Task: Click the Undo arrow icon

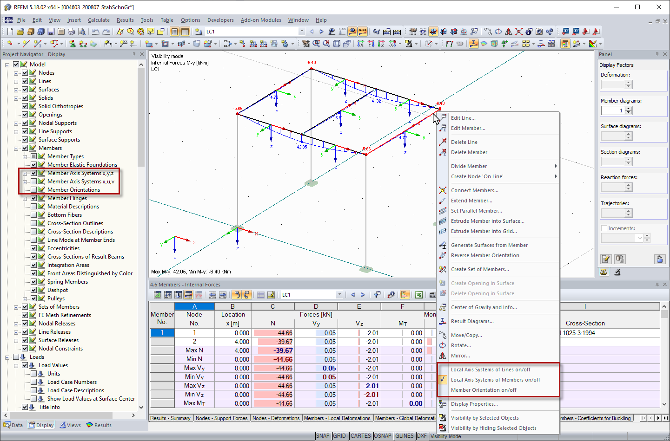Action: (x=96, y=32)
